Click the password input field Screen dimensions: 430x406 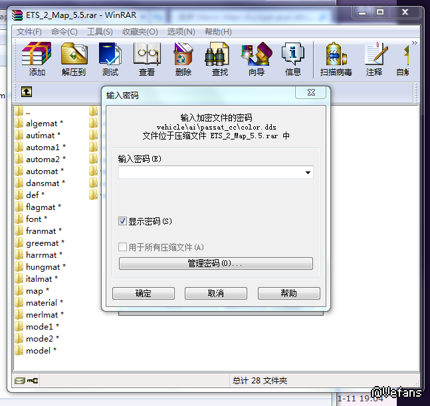tap(216, 172)
